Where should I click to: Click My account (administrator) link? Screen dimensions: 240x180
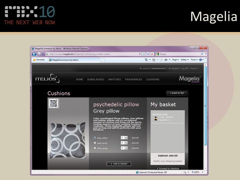click(x=153, y=68)
